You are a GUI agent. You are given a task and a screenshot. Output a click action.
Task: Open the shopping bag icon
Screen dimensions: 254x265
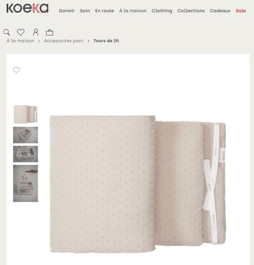click(x=49, y=32)
